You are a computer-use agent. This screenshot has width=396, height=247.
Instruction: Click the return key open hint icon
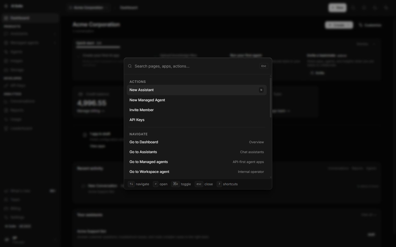click(156, 184)
